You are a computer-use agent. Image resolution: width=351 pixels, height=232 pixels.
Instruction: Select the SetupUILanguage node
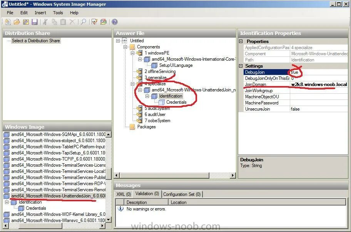(176, 65)
